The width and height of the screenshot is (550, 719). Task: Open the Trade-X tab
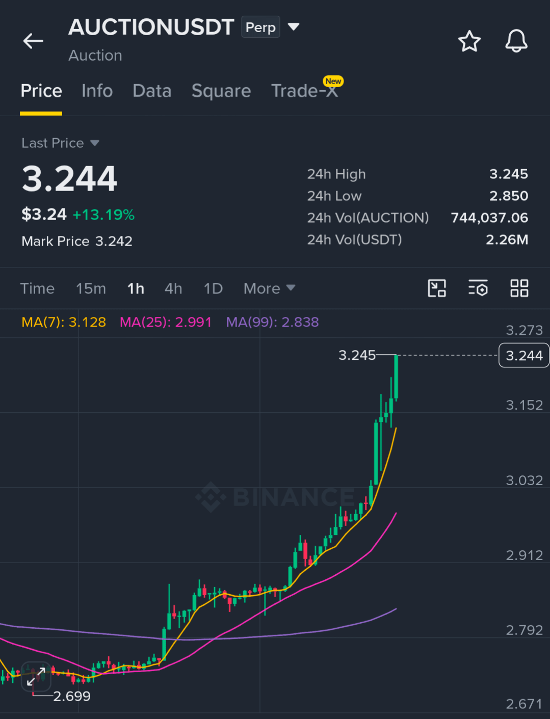(x=305, y=91)
